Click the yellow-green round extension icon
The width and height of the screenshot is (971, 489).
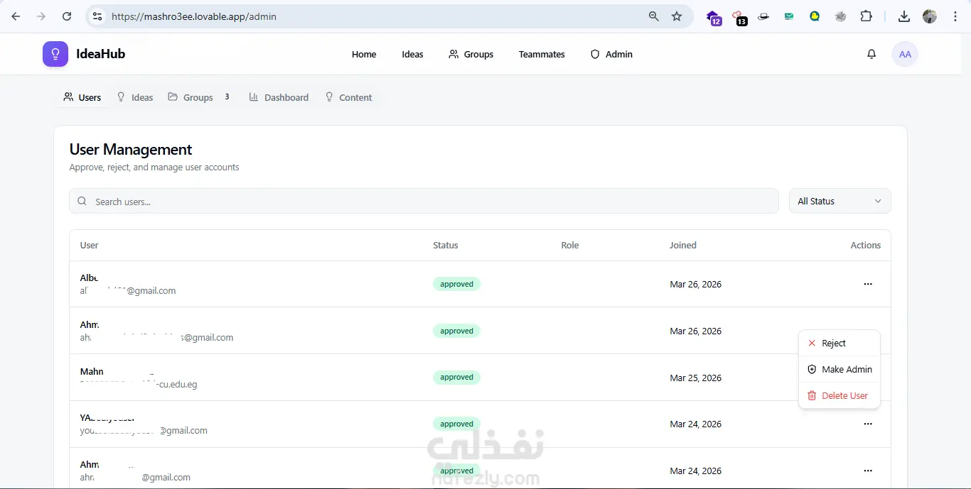815,16
